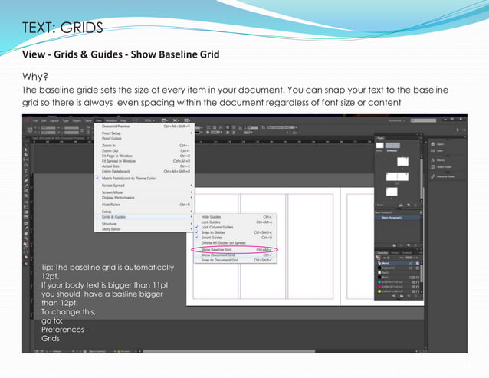Select page 1 thumbnail in Pages panel
The image size is (489, 378).
[402, 161]
